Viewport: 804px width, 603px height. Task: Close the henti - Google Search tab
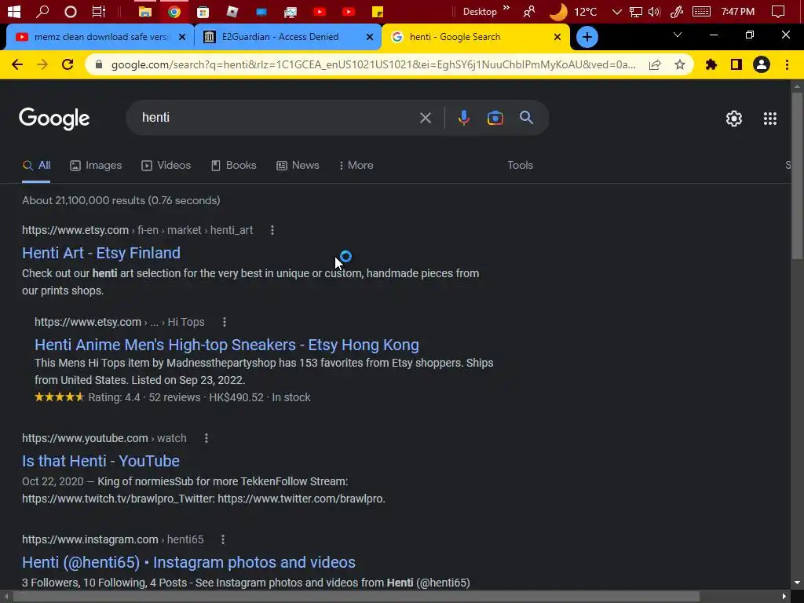pos(557,37)
